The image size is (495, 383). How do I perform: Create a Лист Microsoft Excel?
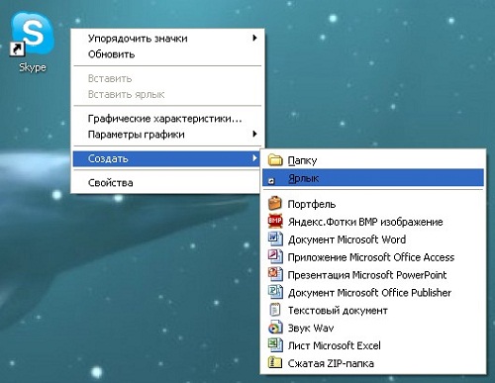[x=373, y=345]
